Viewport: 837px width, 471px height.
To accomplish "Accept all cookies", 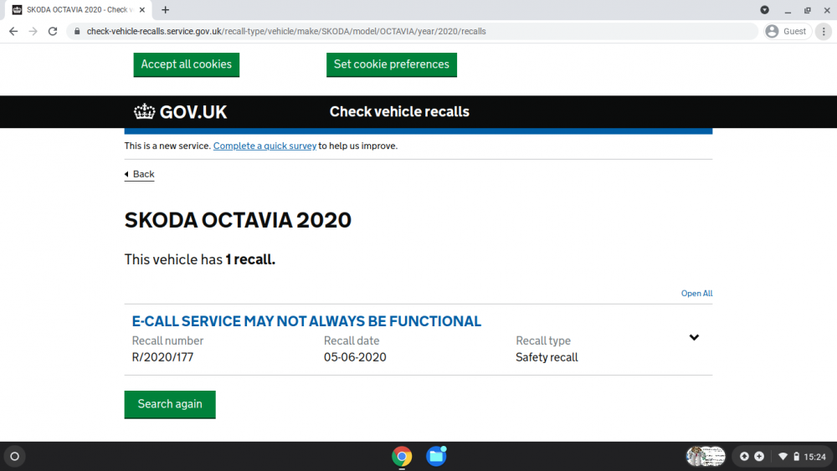I will [187, 64].
